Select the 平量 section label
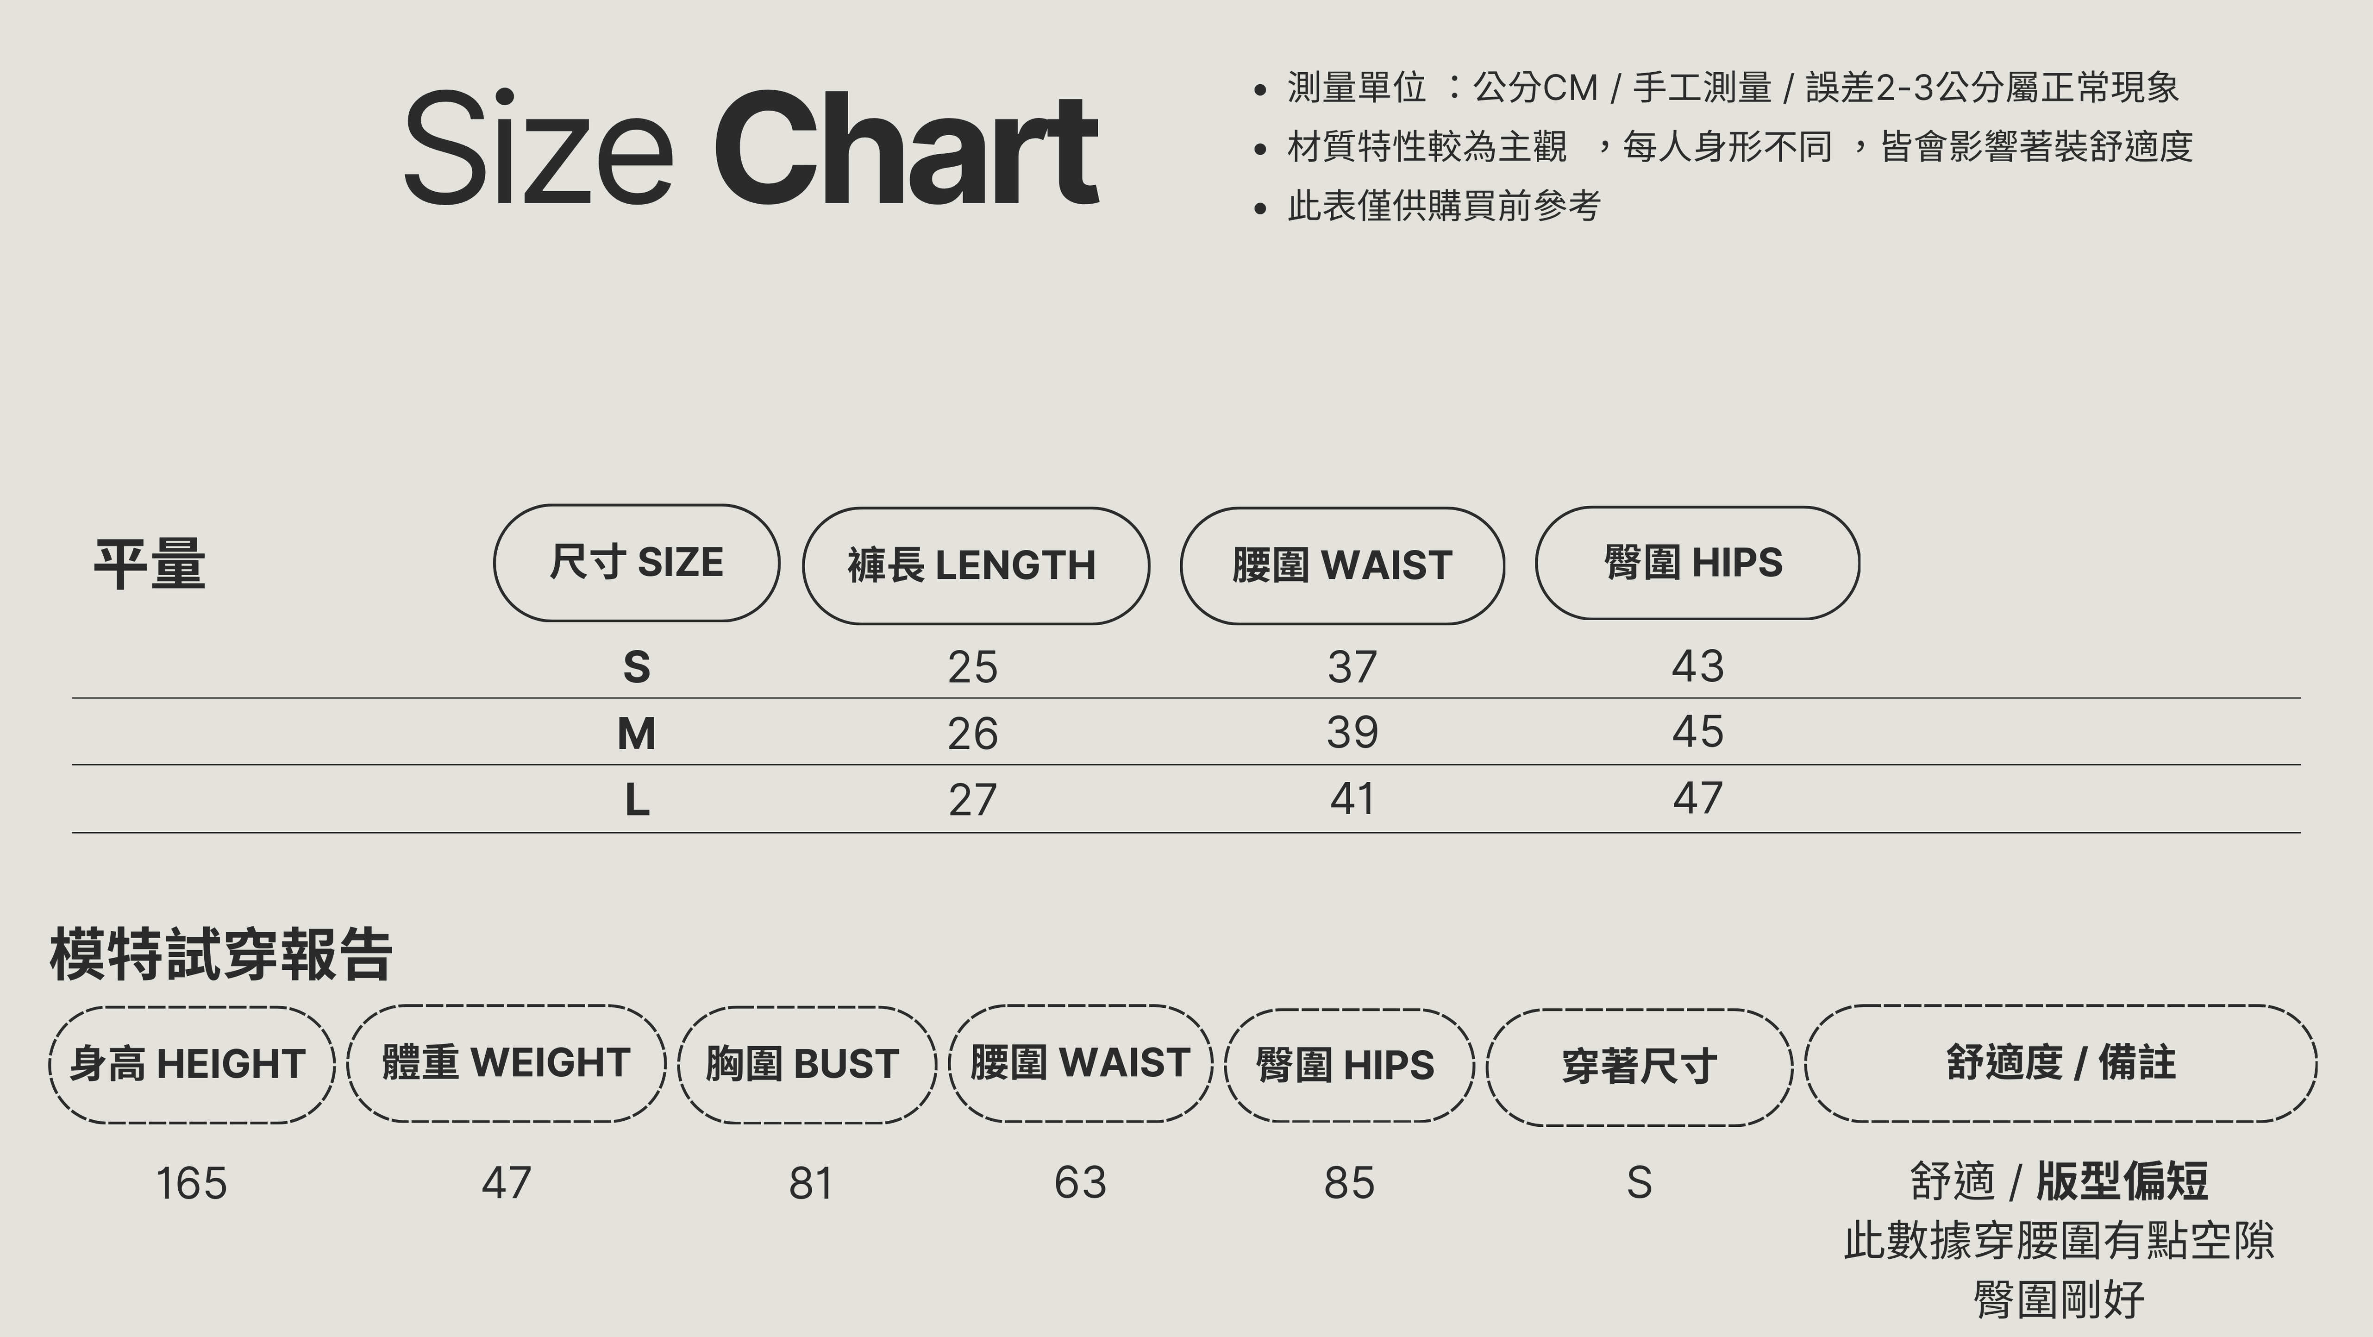 pyautogui.click(x=149, y=563)
